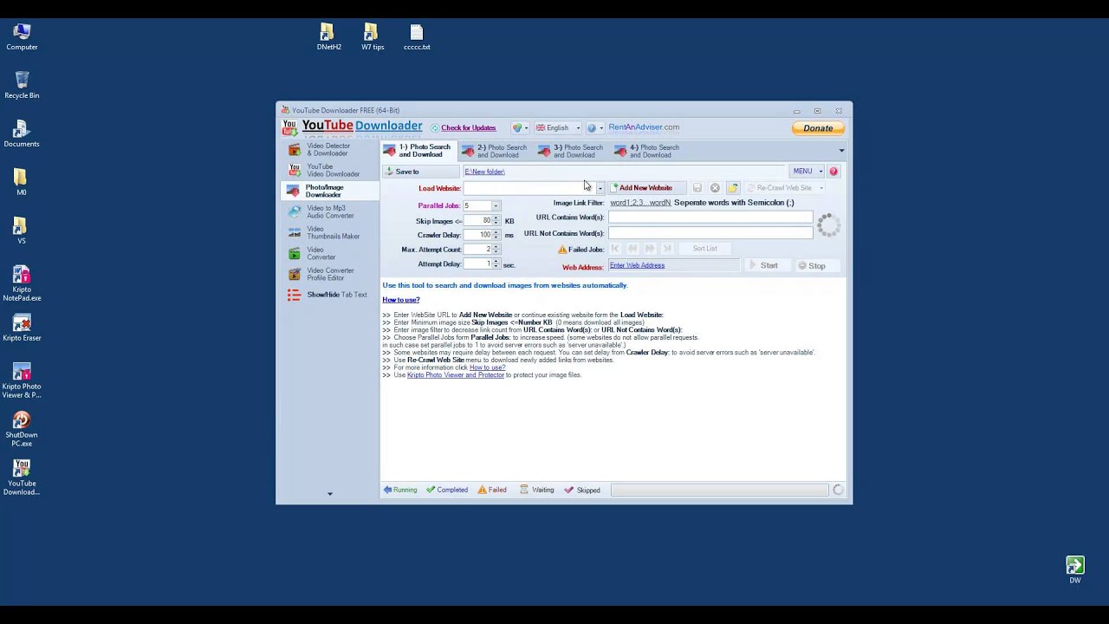Screen dimensions: 1109x624
Task: Click the Sort List button
Action: 704,249
